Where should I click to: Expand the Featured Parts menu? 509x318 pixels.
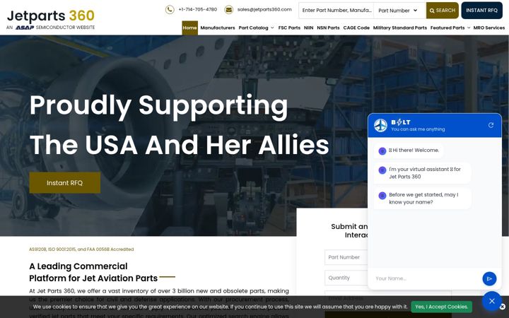[450, 28]
